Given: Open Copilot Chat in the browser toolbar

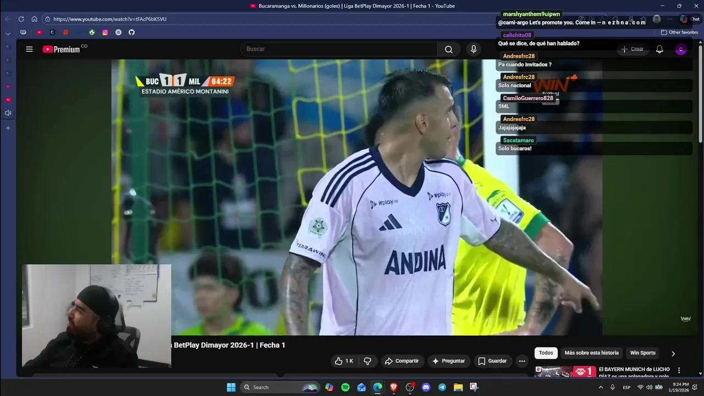Looking at the screenshot, I should [x=689, y=19].
